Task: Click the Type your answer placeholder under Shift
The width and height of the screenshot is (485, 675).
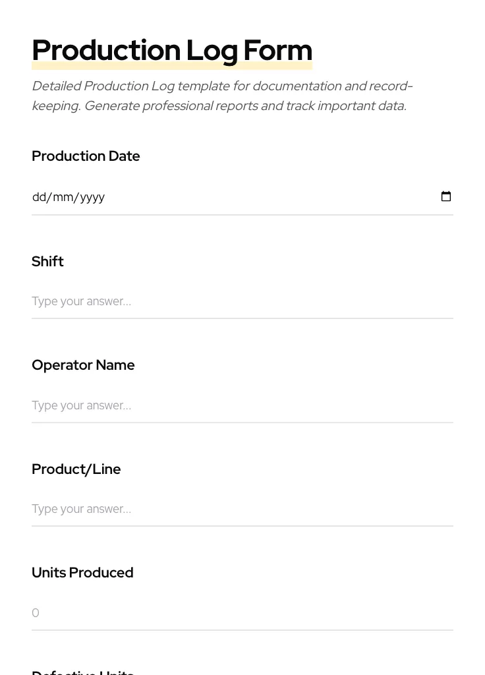Action: tap(81, 301)
